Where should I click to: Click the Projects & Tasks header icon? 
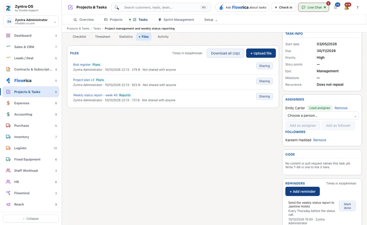[x=70, y=7]
